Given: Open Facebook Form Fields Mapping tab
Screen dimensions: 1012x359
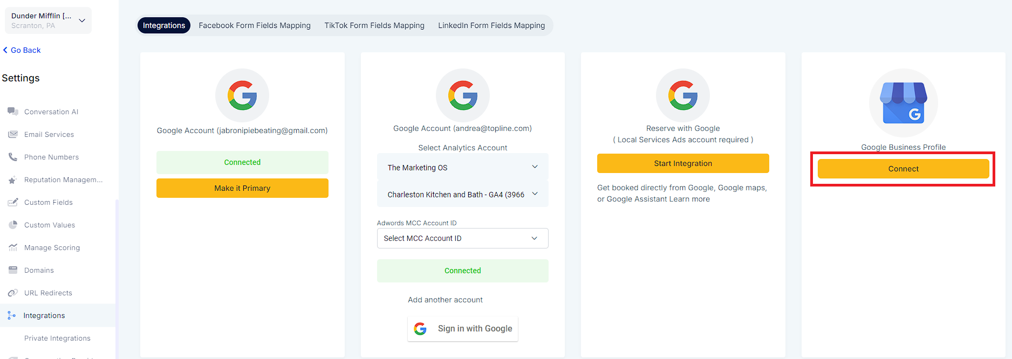Looking at the screenshot, I should coord(255,25).
